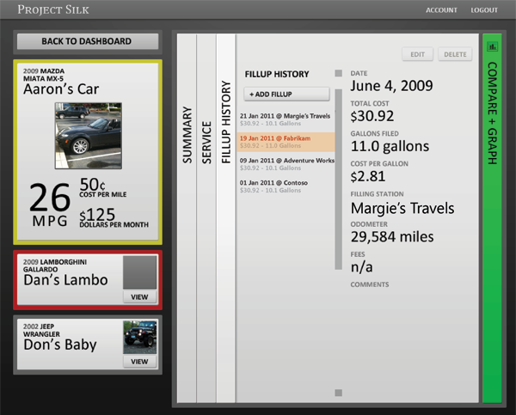Screen dimensions: 516x415
Task: Open the Account page
Action: tap(441, 10)
